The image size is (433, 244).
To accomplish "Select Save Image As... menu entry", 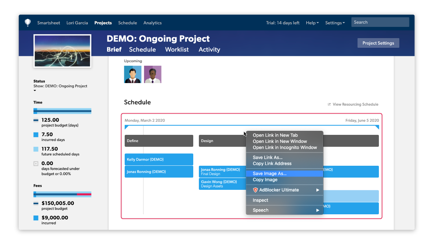I will [284, 173].
